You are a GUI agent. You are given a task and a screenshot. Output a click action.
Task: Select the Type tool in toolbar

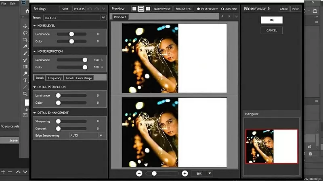click(25, 80)
